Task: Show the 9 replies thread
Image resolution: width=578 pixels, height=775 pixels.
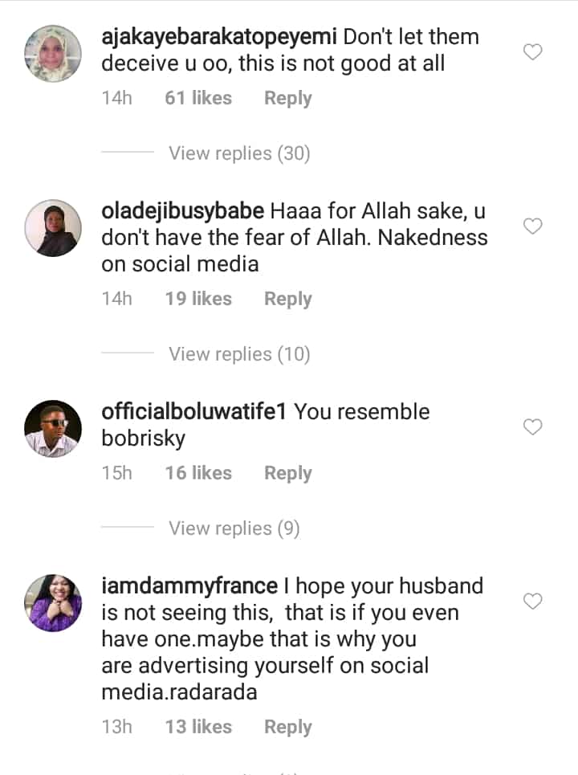Action: pos(234,528)
